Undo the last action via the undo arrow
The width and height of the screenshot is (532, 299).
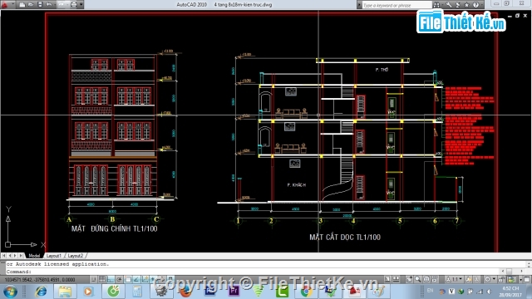(49, 4)
